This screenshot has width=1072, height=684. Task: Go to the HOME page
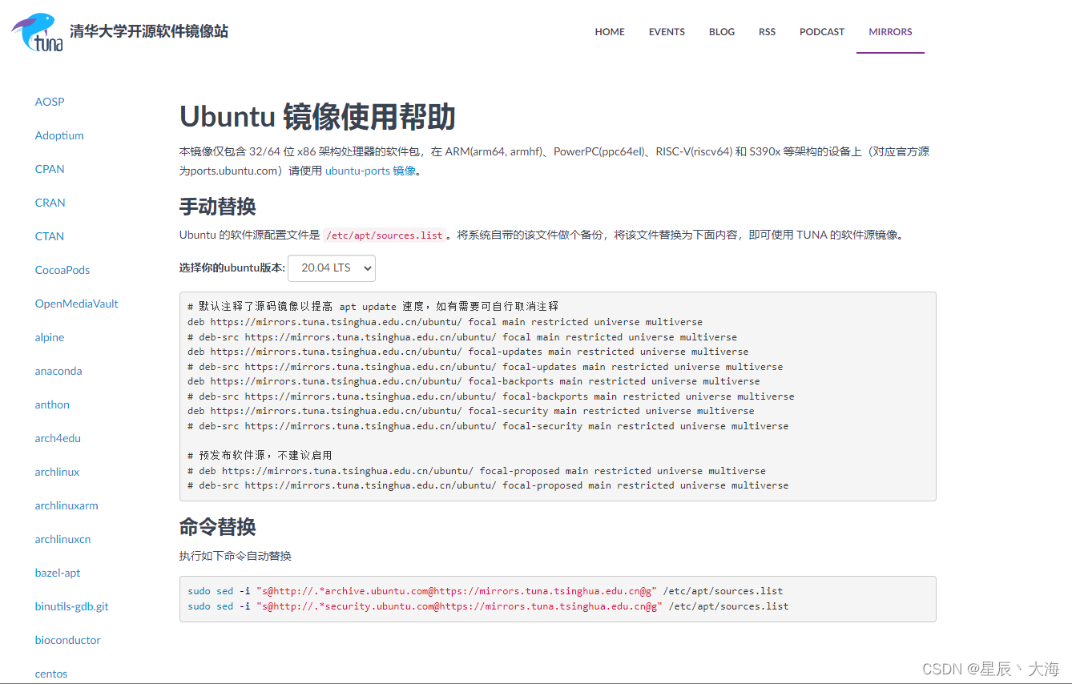click(x=610, y=32)
